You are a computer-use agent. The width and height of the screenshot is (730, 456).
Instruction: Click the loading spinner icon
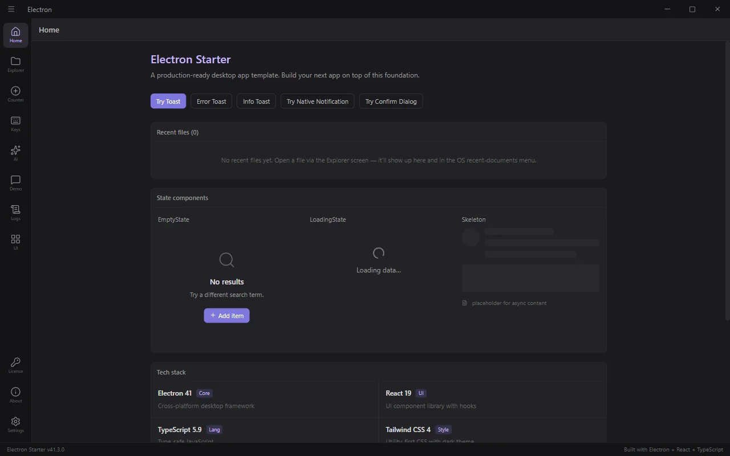(379, 253)
